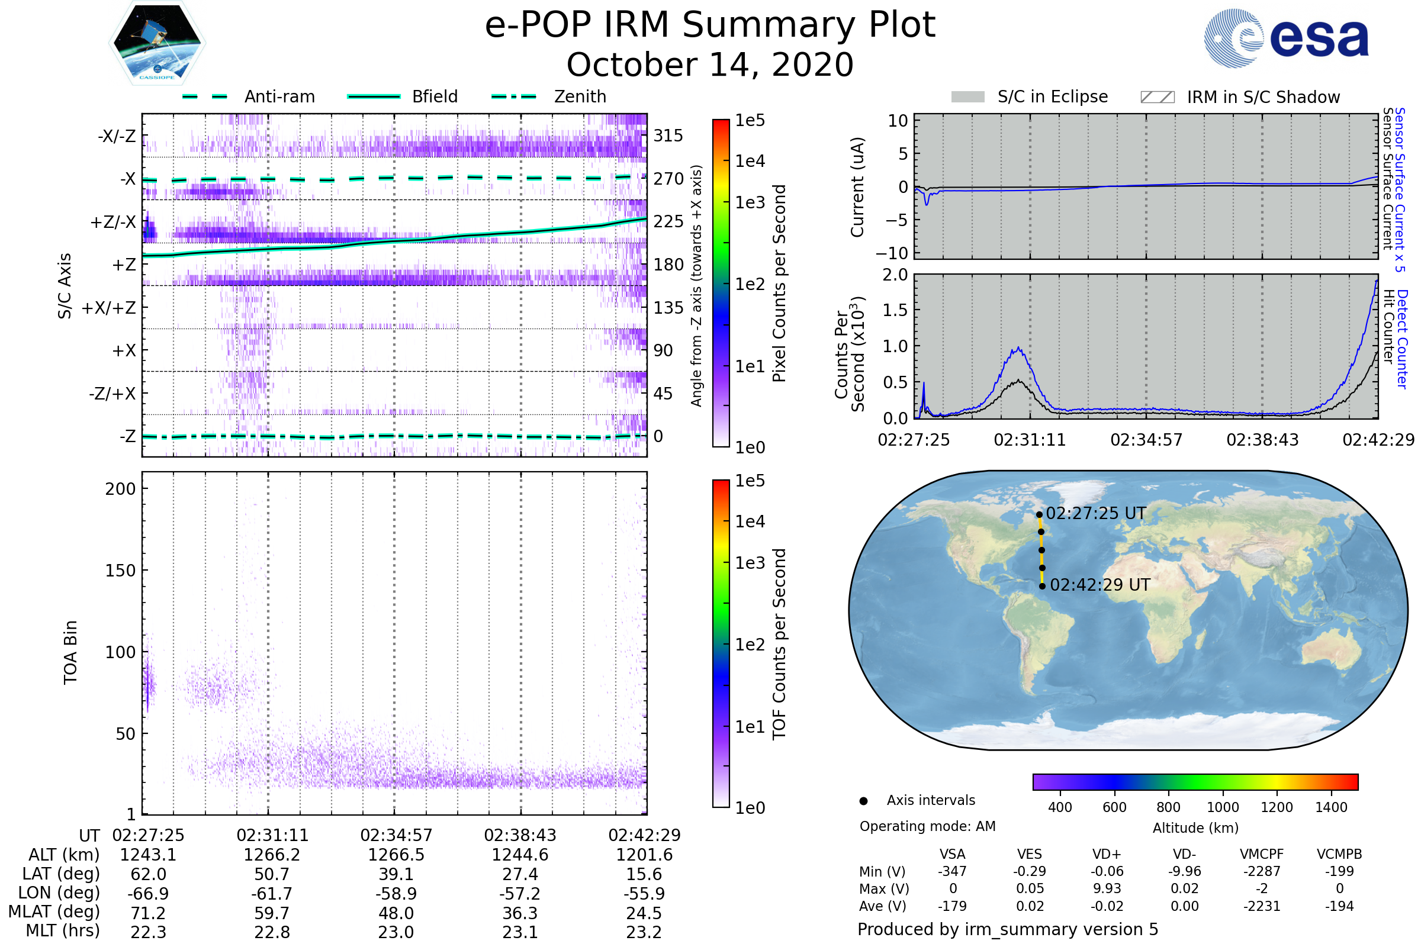Viewport: 1421px width, 947px height.
Task: Click the Pixel Counts per Second colorbar
Action: (721, 283)
